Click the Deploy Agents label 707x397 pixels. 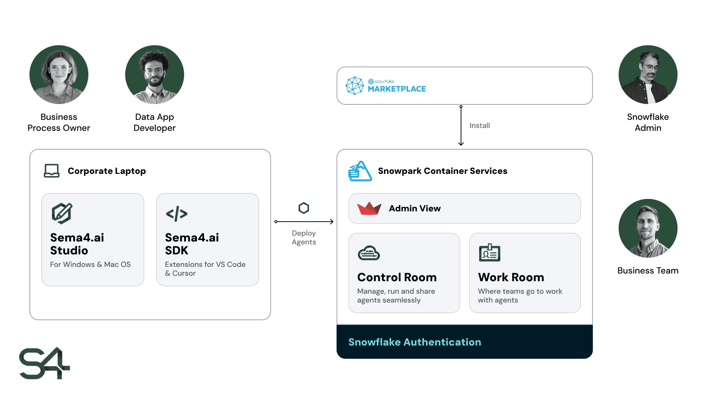pos(304,237)
